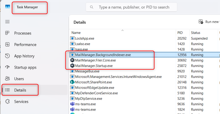Sort processes by Status column

[x=196, y=33]
